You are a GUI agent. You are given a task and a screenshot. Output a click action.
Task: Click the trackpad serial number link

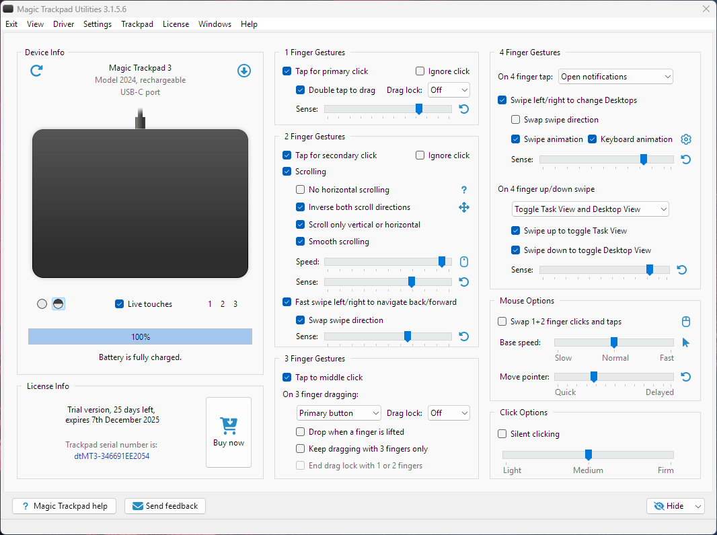112,456
